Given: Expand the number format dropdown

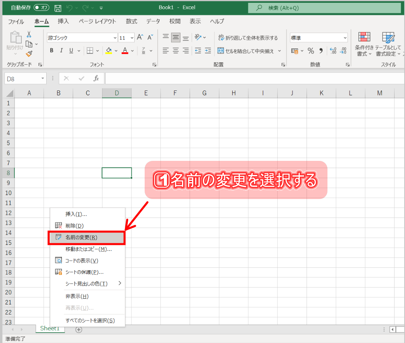Looking at the screenshot, I should tap(345, 38).
